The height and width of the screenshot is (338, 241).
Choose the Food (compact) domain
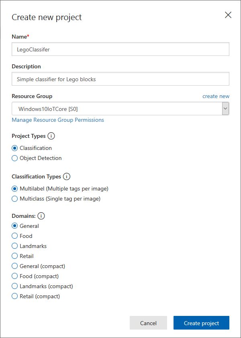click(x=15, y=276)
